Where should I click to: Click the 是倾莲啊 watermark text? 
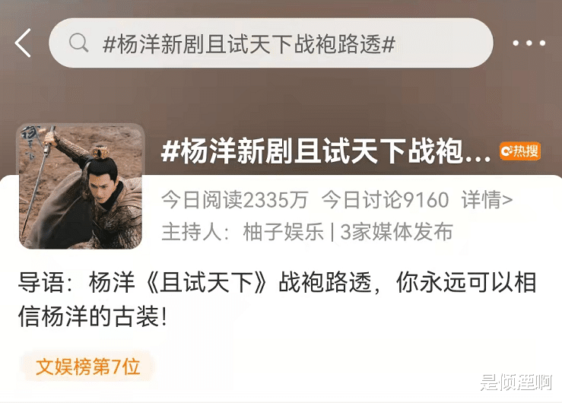pyautogui.click(x=516, y=382)
